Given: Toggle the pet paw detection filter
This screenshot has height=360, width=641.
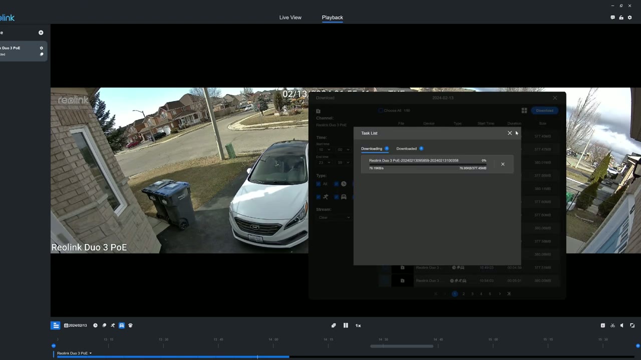Looking at the screenshot, I should coord(130,325).
